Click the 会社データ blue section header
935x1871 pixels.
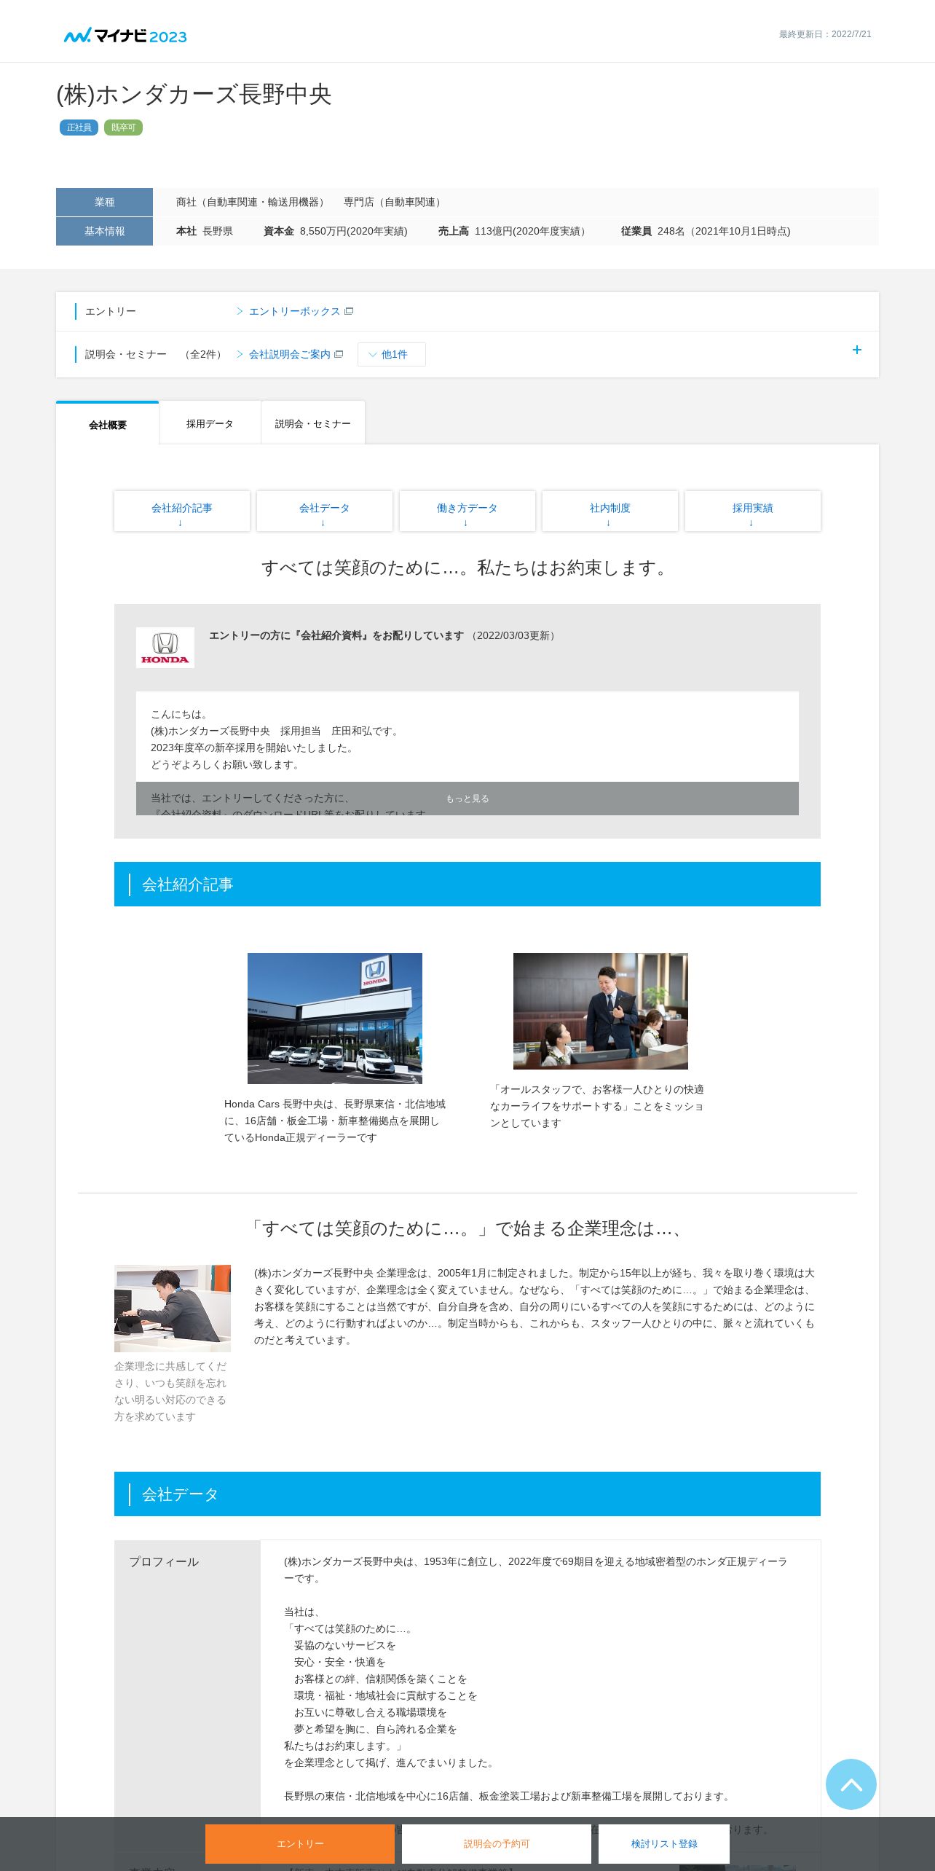(467, 1494)
